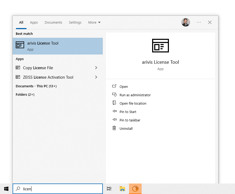Click Run as administrator shield icon
The image size is (235, 194).
pos(114,95)
